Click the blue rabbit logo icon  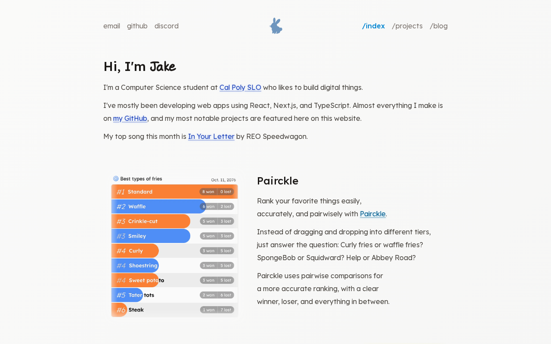[276, 26]
